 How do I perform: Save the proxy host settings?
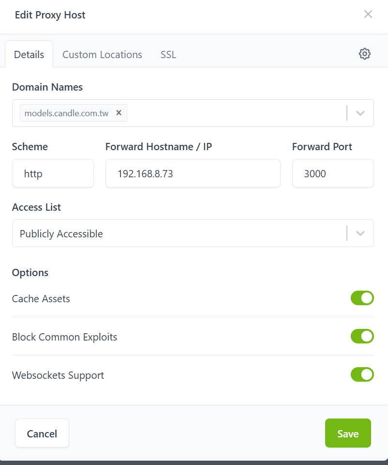(x=348, y=433)
